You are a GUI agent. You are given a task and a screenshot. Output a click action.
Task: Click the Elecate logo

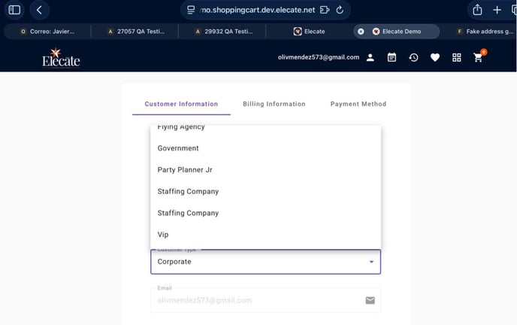pyautogui.click(x=61, y=57)
